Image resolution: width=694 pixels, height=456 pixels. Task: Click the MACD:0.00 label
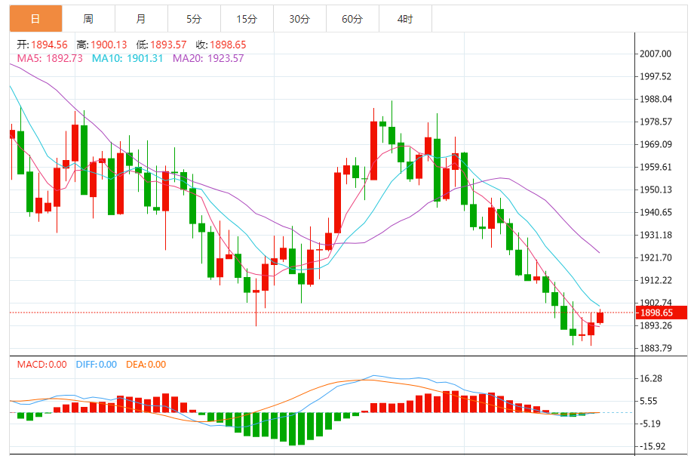pos(42,365)
